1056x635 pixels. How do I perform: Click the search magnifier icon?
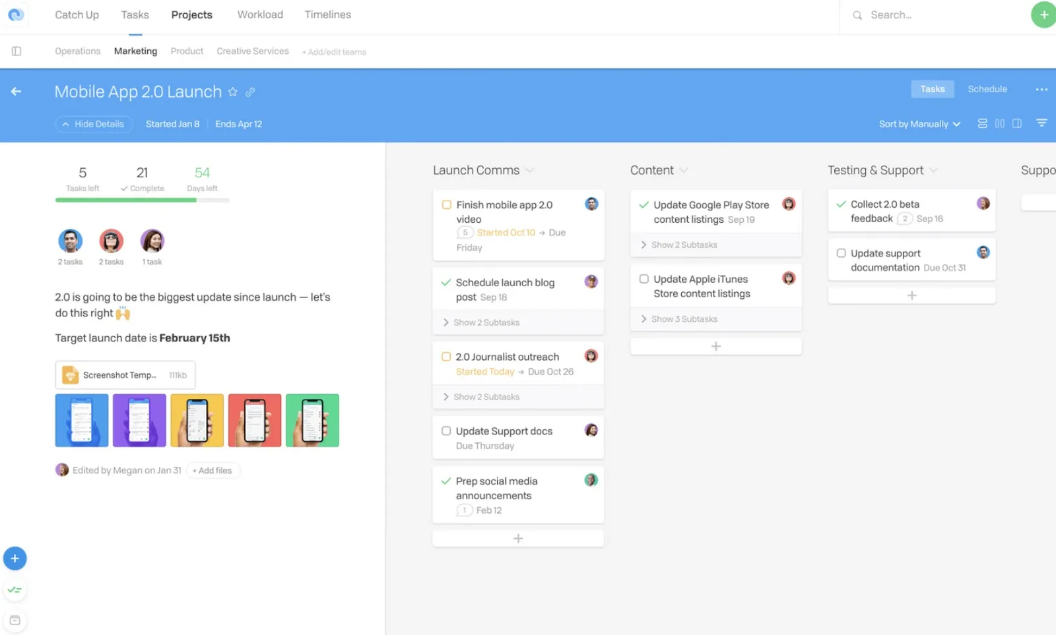click(x=857, y=15)
